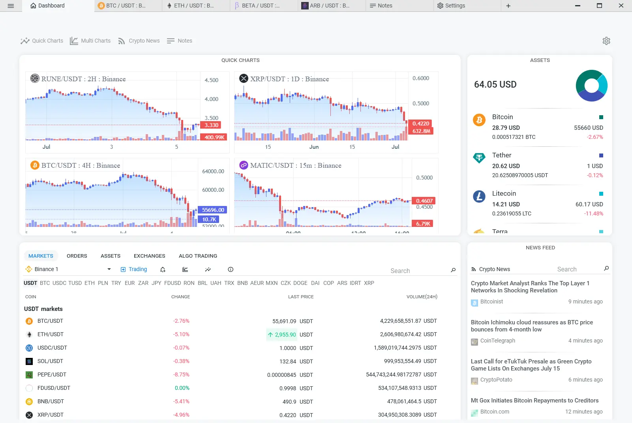Click the markets Search field

[x=418, y=271]
